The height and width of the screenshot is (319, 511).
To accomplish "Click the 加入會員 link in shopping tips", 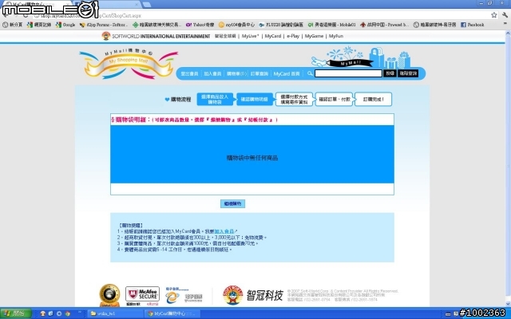I will point(224,231).
